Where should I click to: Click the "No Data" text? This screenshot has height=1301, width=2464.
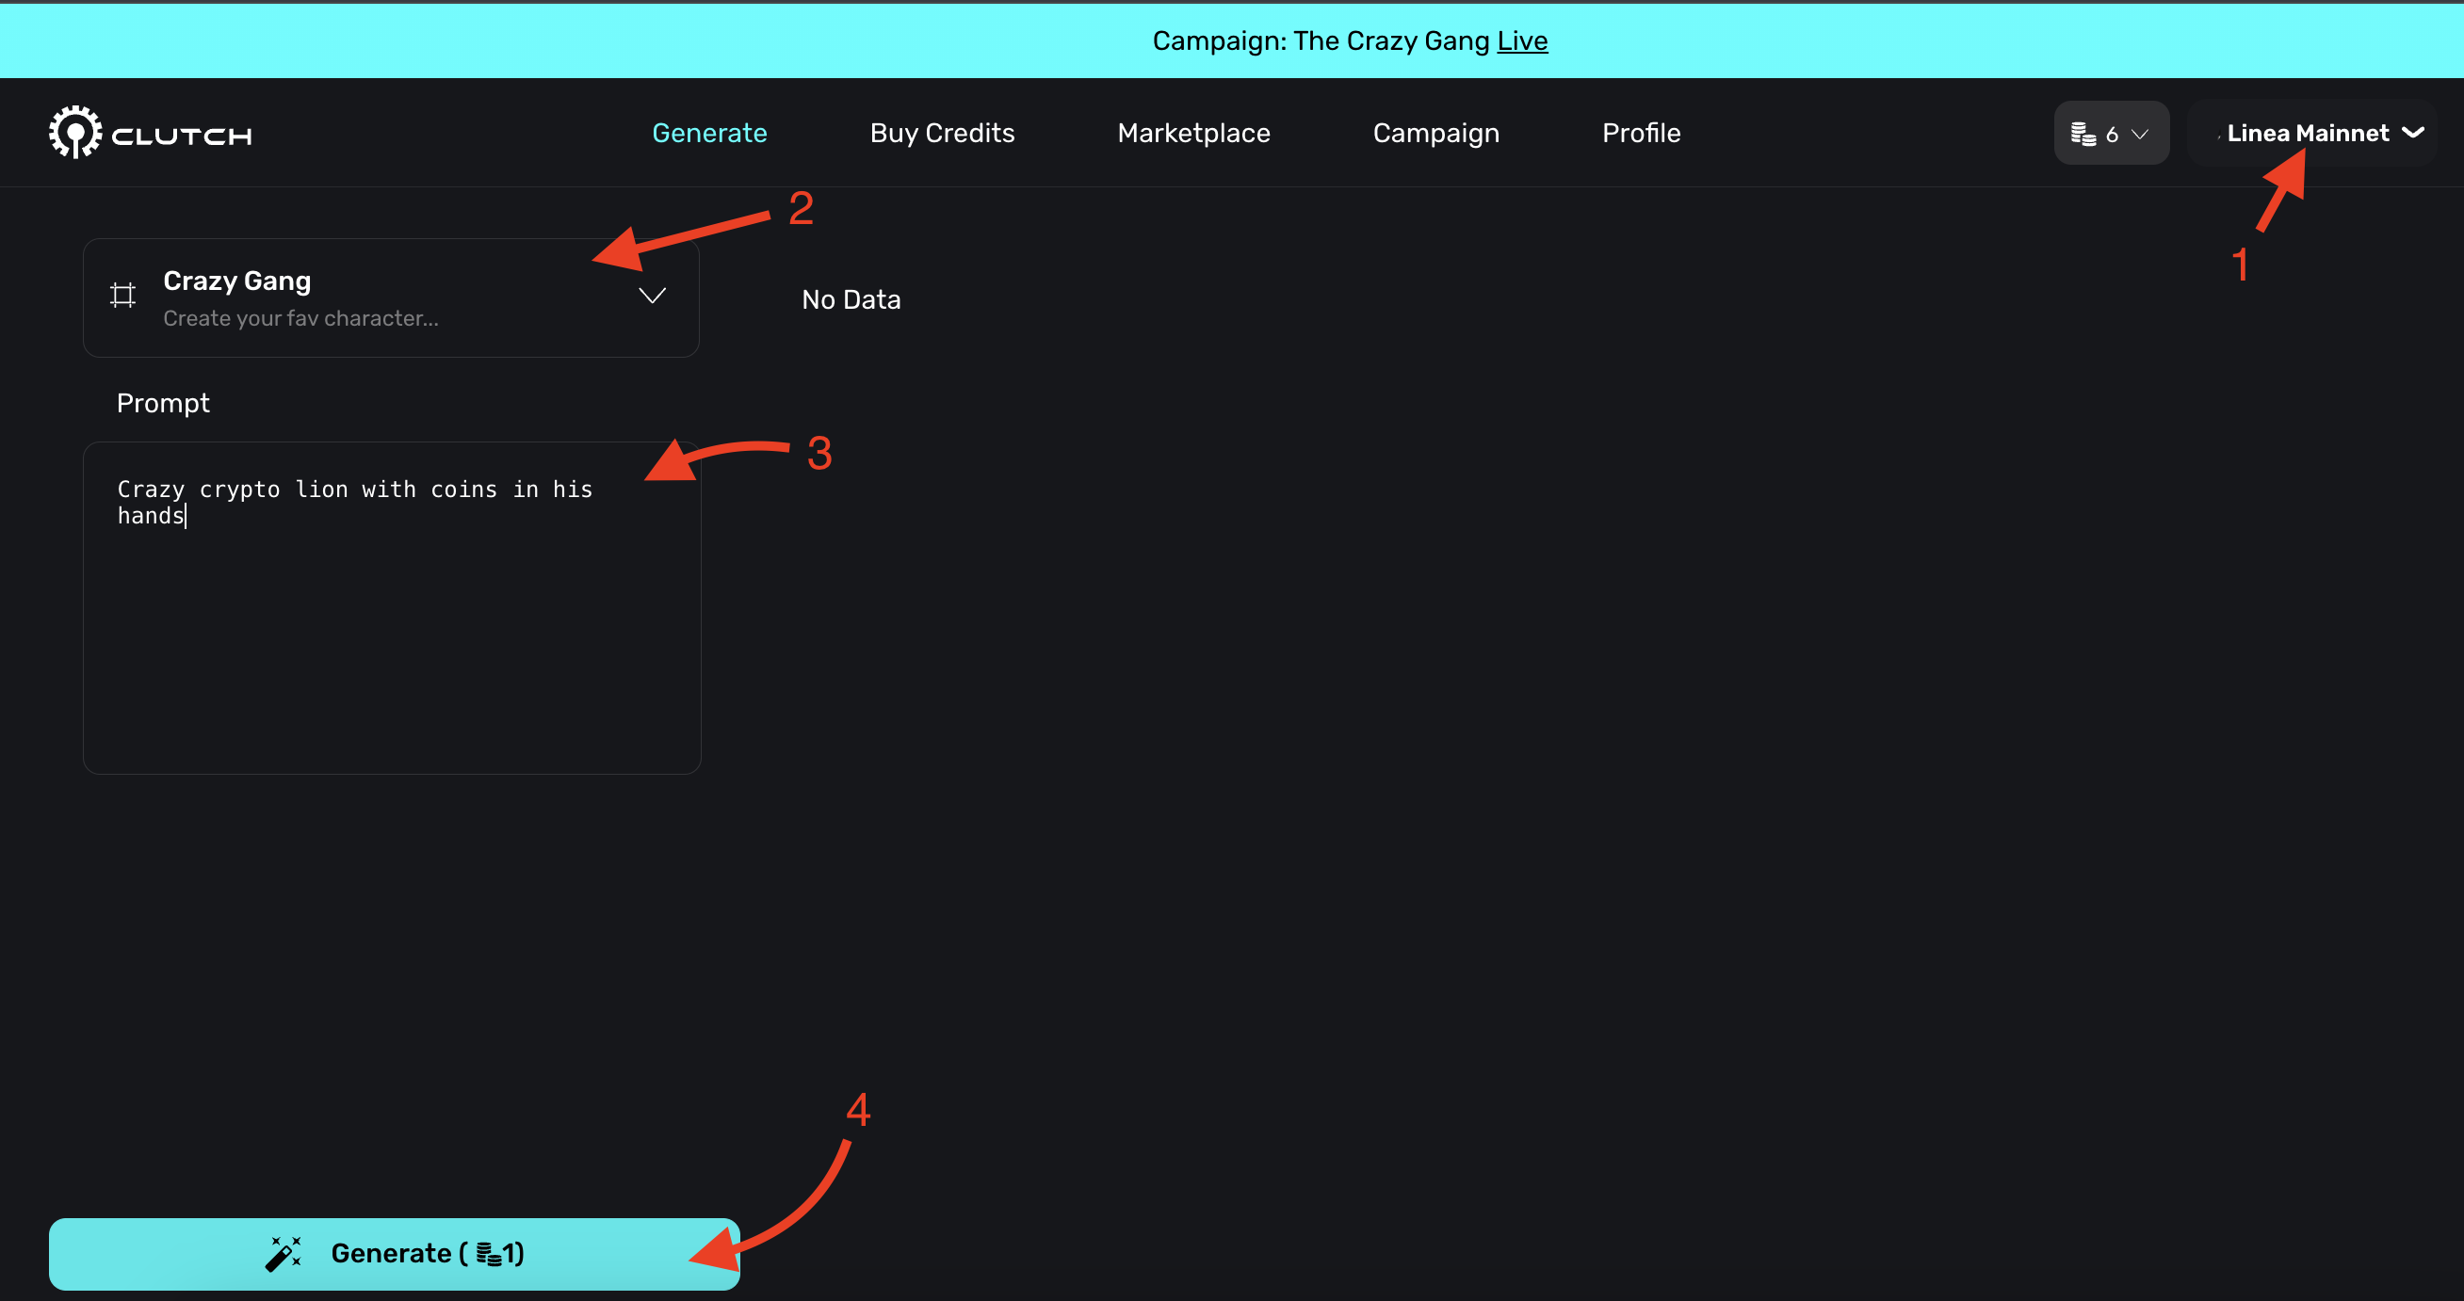point(851,299)
